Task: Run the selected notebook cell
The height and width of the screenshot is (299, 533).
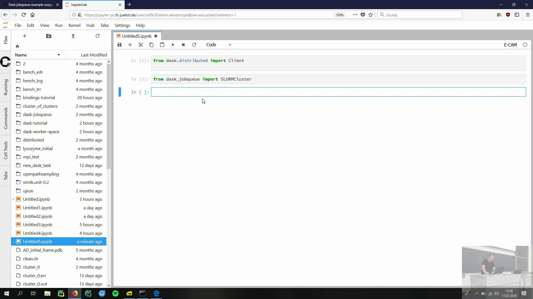Action: 173,45
